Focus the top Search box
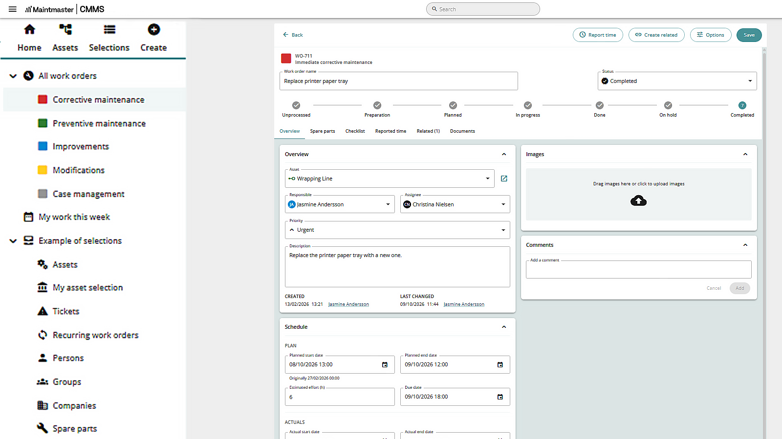The image size is (782, 439). 483,9
